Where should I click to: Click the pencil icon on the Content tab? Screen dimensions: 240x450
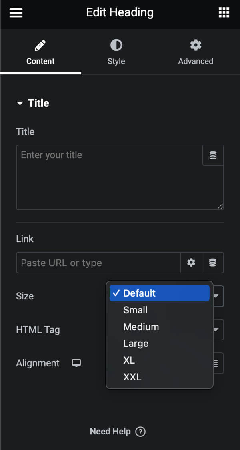click(x=40, y=45)
